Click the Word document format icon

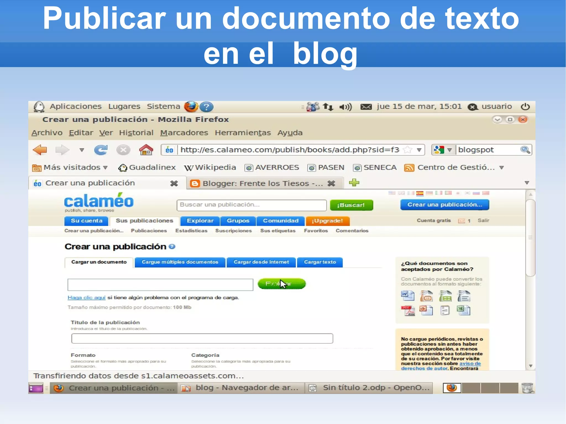pyautogui.click(x=408, y=296)
